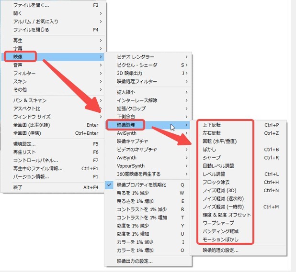
Task: Open the ウィンドウ サイズ submenu
Action: click(x=53, y=117)
